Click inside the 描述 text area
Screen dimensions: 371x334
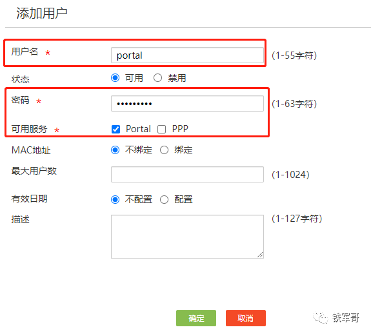[x=187, y=237]
